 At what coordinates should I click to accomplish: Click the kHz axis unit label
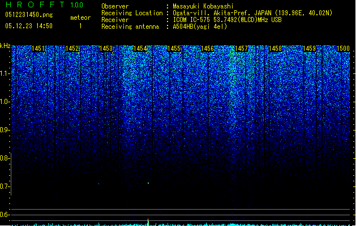click(5, 46)
